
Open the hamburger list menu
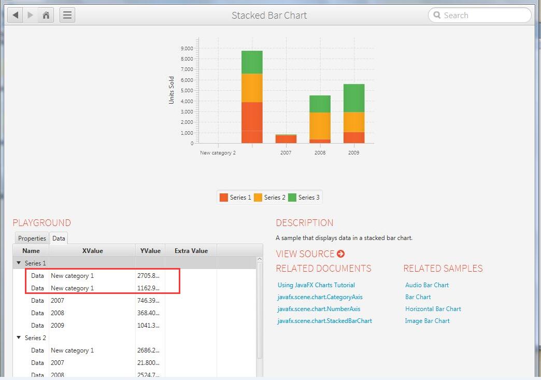pos(67,15)
